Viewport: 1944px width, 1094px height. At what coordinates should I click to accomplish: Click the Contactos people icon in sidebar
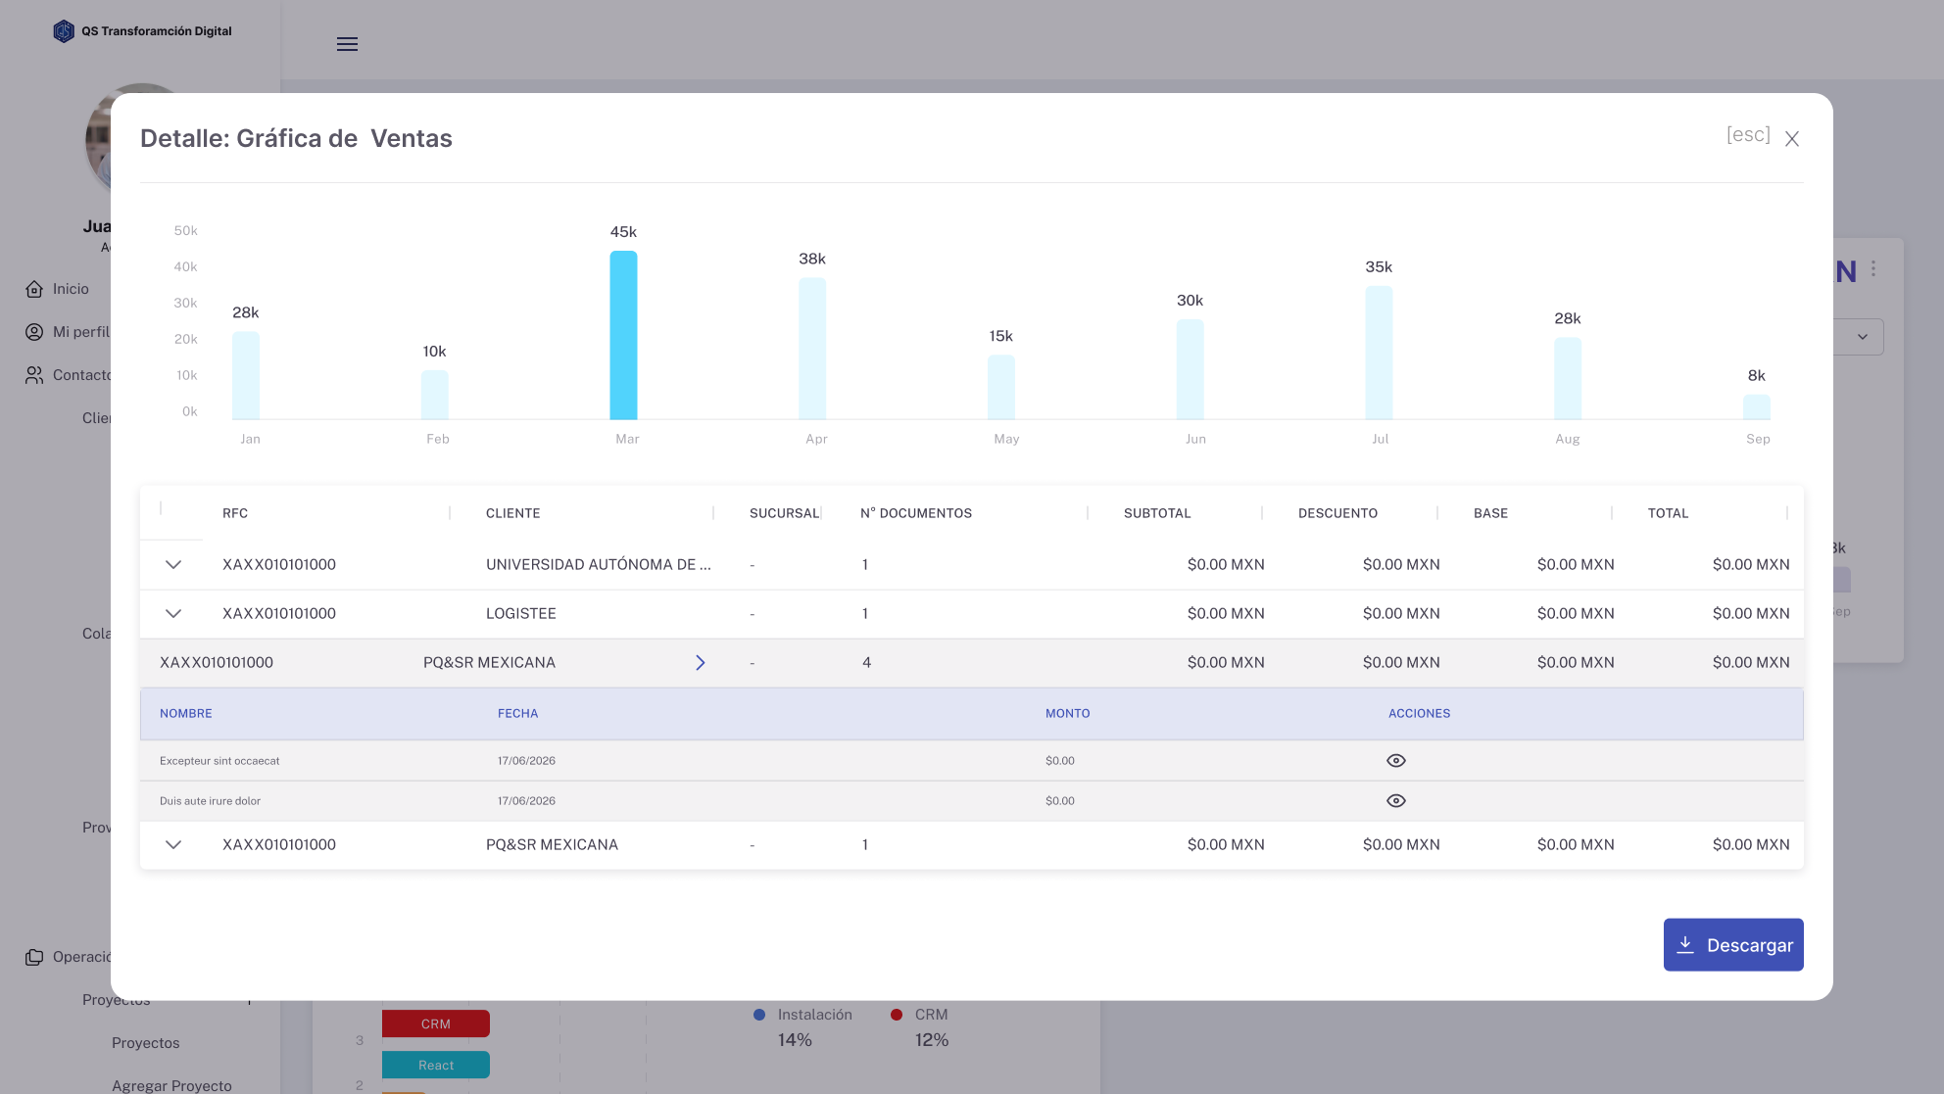click(34, 375)
